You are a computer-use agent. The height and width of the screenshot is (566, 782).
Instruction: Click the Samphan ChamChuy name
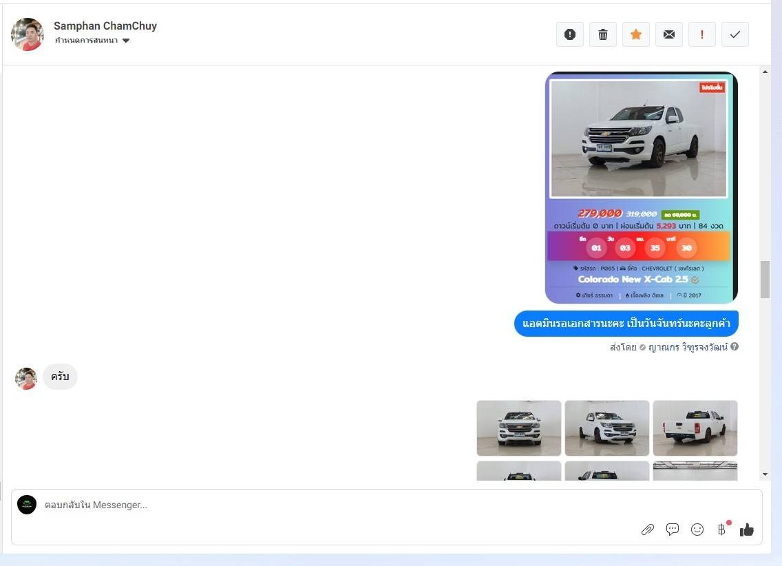pos(105,26)
